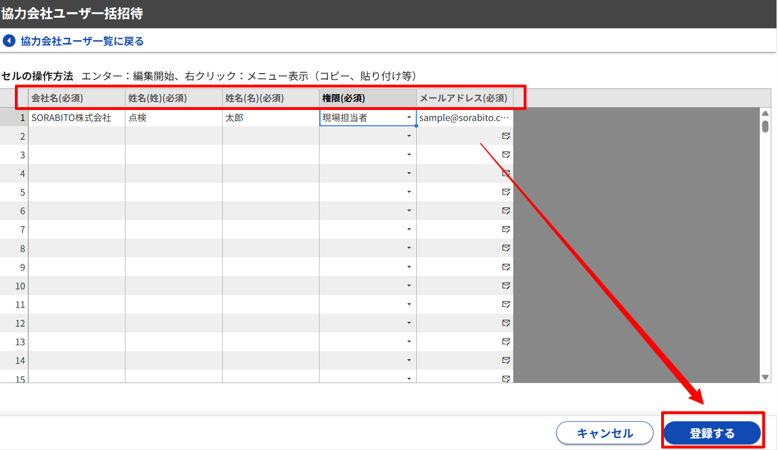Click the back arrow circle icon

click(x=9, y=41)
